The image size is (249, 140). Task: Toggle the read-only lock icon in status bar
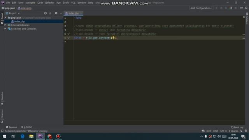pos(241,131)
